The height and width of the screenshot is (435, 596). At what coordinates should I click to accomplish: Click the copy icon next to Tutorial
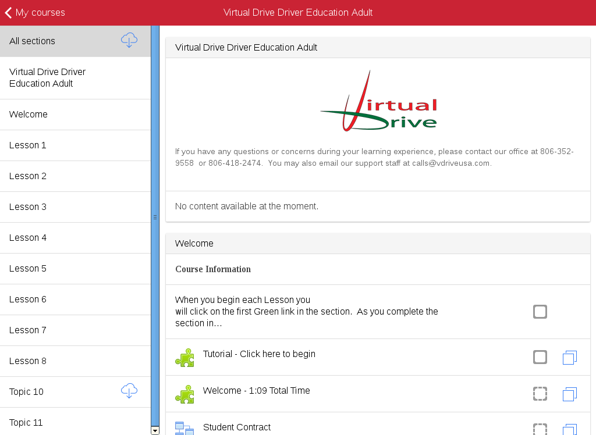[569, 358]
